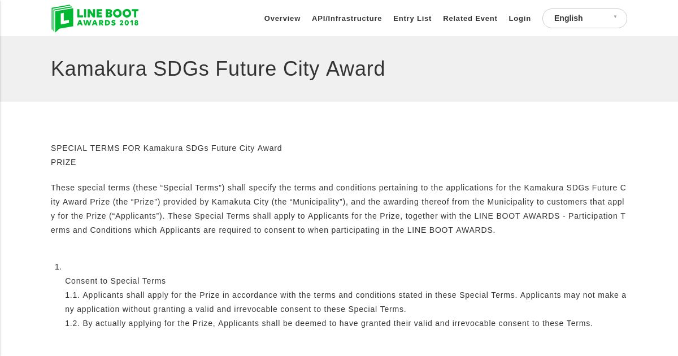678x356 pixels.
Task: Click the AWARDS 2018 text in logo
Action: tap(107, 23)
